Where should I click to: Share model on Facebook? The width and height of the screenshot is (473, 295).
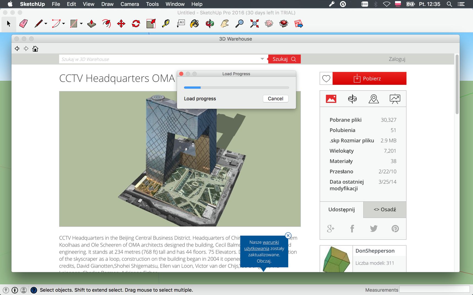pos(352,229)
